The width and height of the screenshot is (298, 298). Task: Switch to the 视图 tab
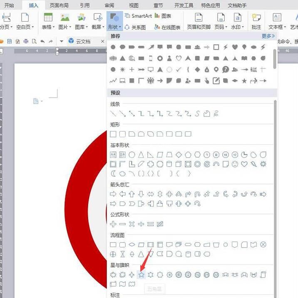click(134, 5)
